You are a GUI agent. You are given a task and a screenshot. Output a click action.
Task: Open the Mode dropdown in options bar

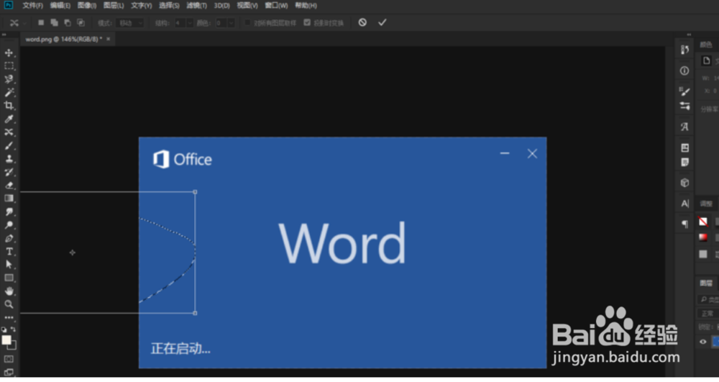point(130,23)
